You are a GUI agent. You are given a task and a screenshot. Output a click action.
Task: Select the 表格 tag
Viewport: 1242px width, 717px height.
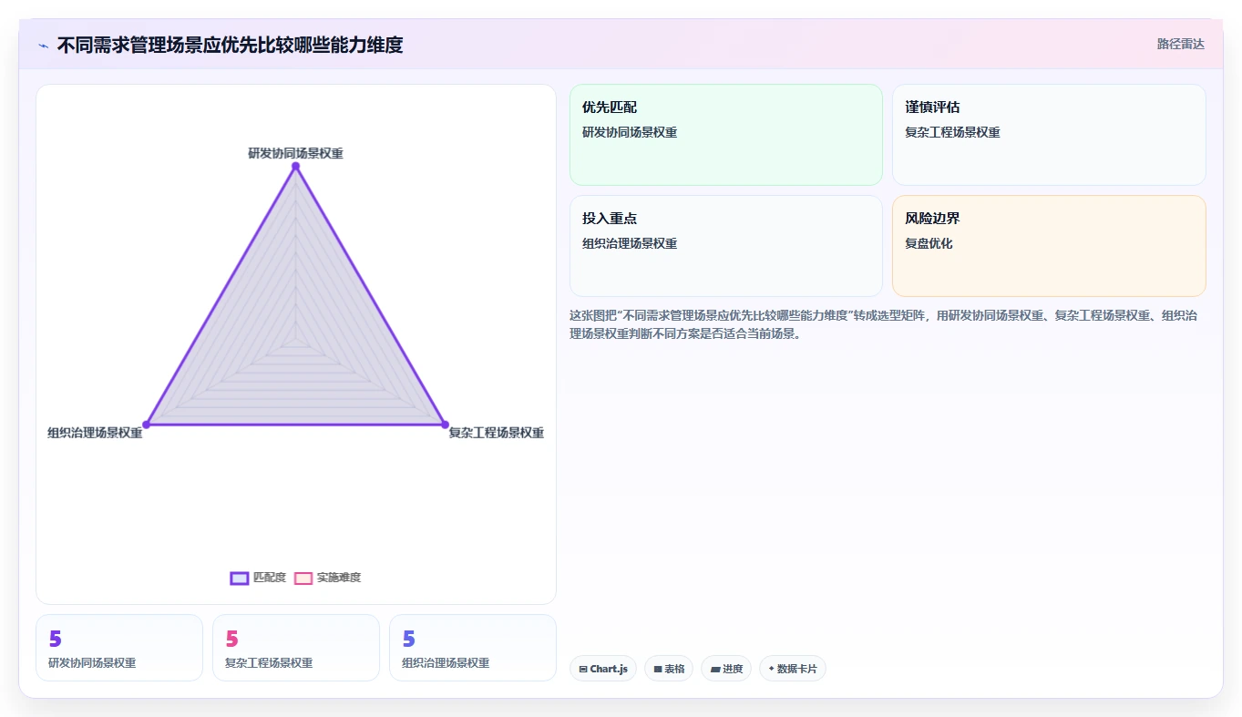click(669, 669)
